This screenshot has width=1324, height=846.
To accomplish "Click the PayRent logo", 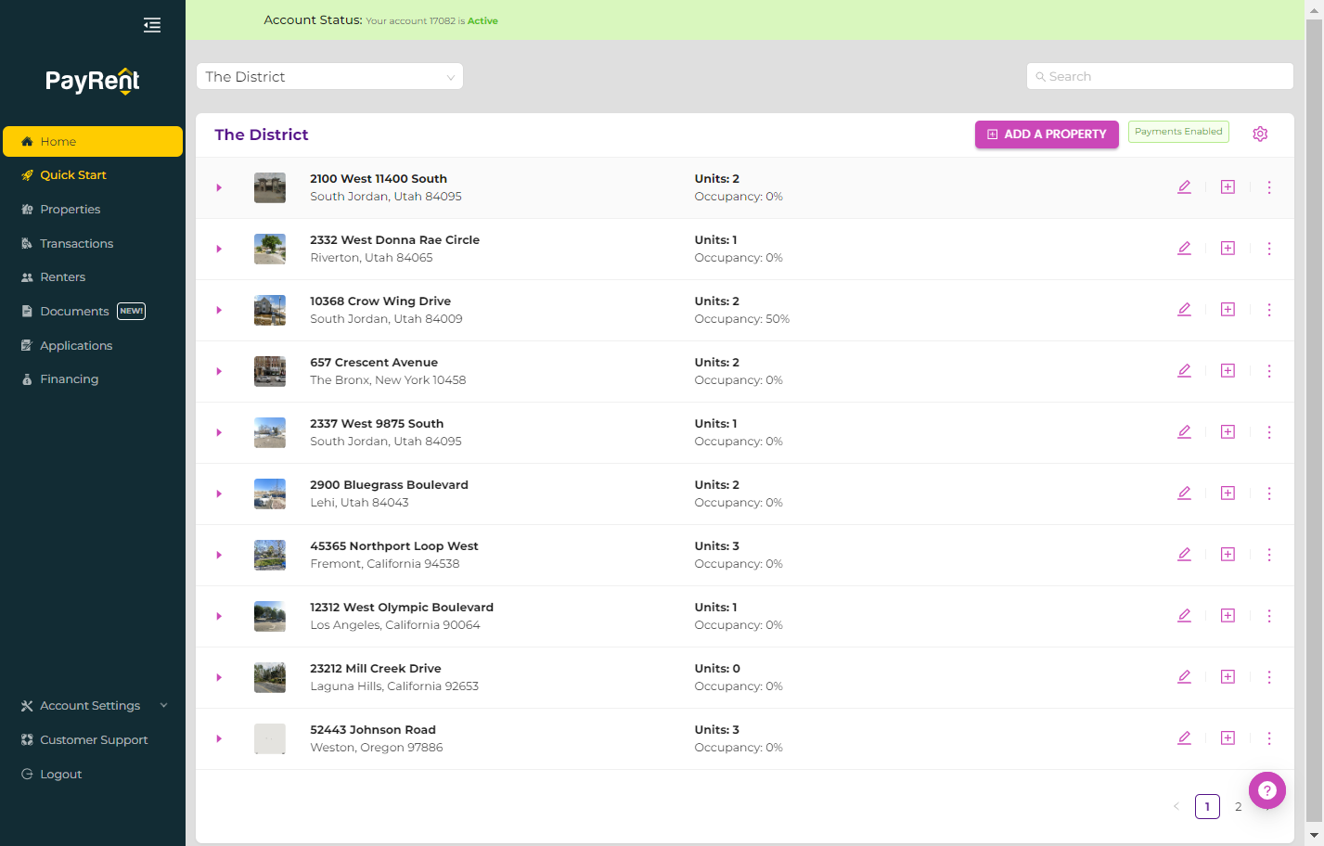I will click(93, 82).
